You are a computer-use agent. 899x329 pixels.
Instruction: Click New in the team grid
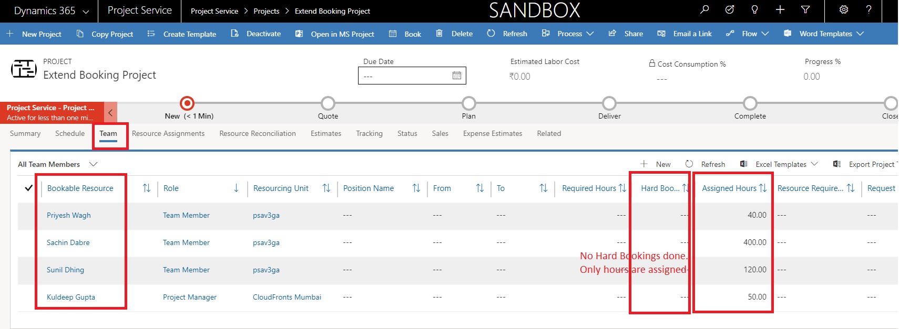(x=656, y=164)
